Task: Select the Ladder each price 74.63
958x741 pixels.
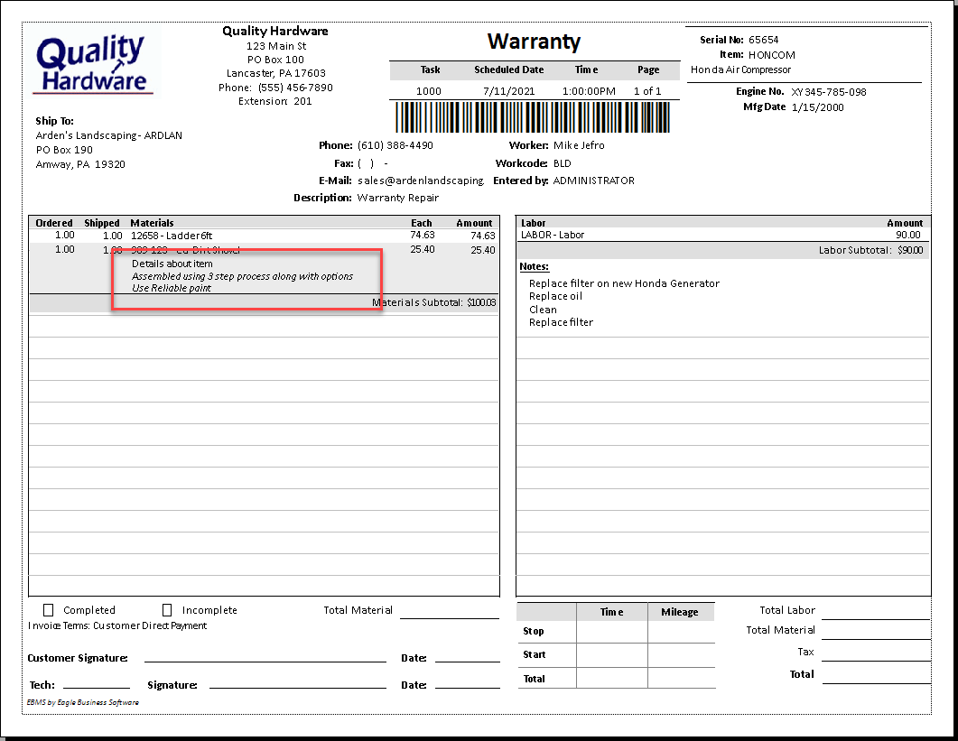Action: pyautogui.click(x=423, y=236)
